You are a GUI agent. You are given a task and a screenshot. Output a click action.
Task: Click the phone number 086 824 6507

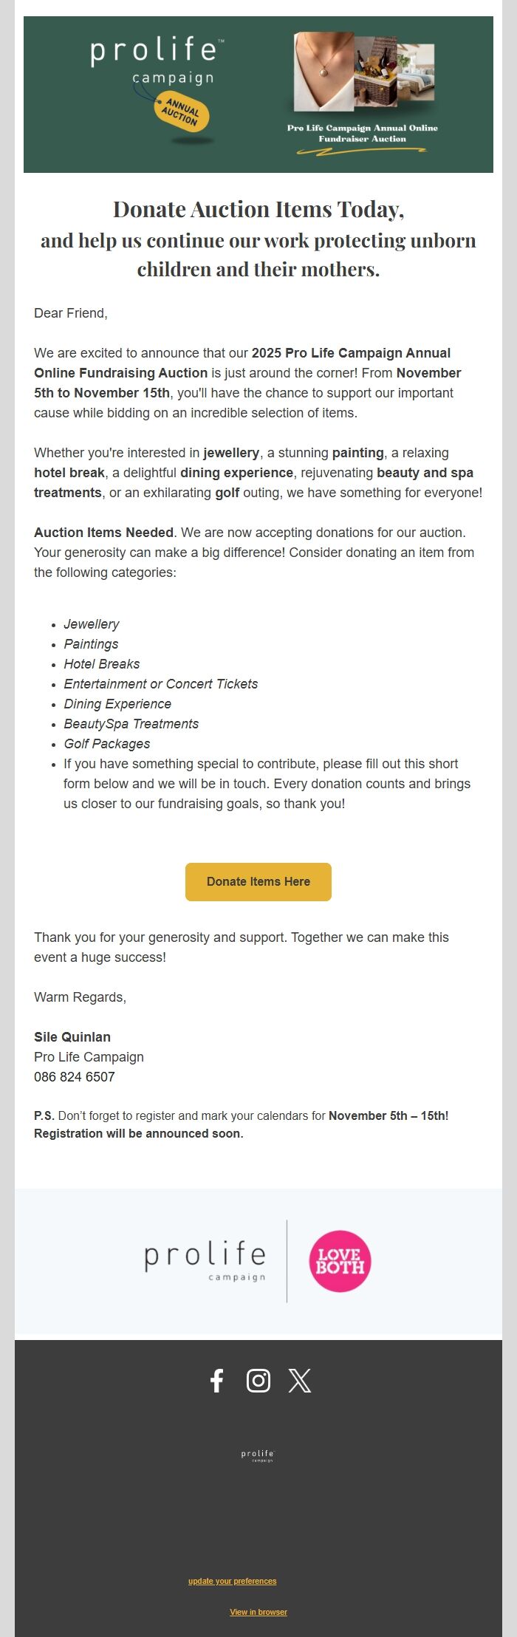coord(75,1077)
